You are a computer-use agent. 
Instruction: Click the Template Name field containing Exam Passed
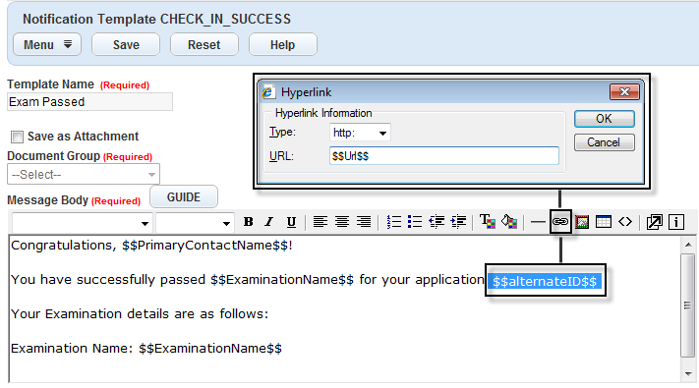pyautogui.click(x=89, y=101)
